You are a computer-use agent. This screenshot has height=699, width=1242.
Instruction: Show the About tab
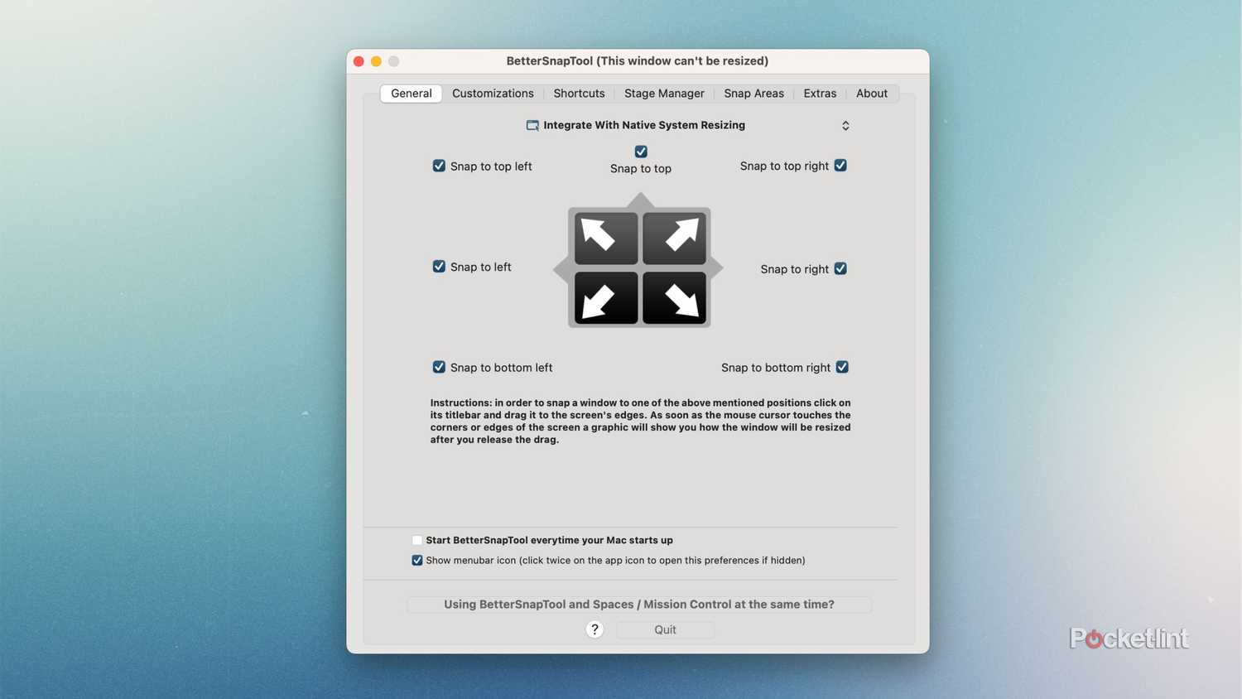[x=872, y=94]
